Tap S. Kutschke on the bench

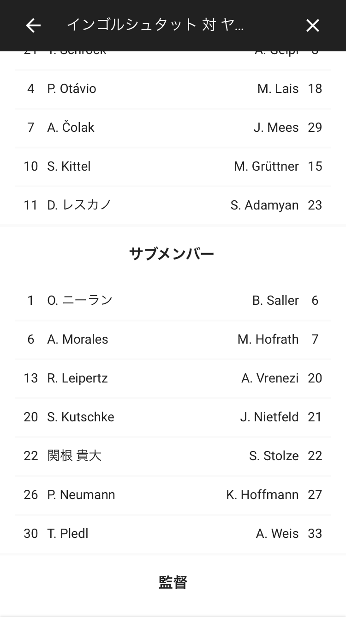click(80, 417)
